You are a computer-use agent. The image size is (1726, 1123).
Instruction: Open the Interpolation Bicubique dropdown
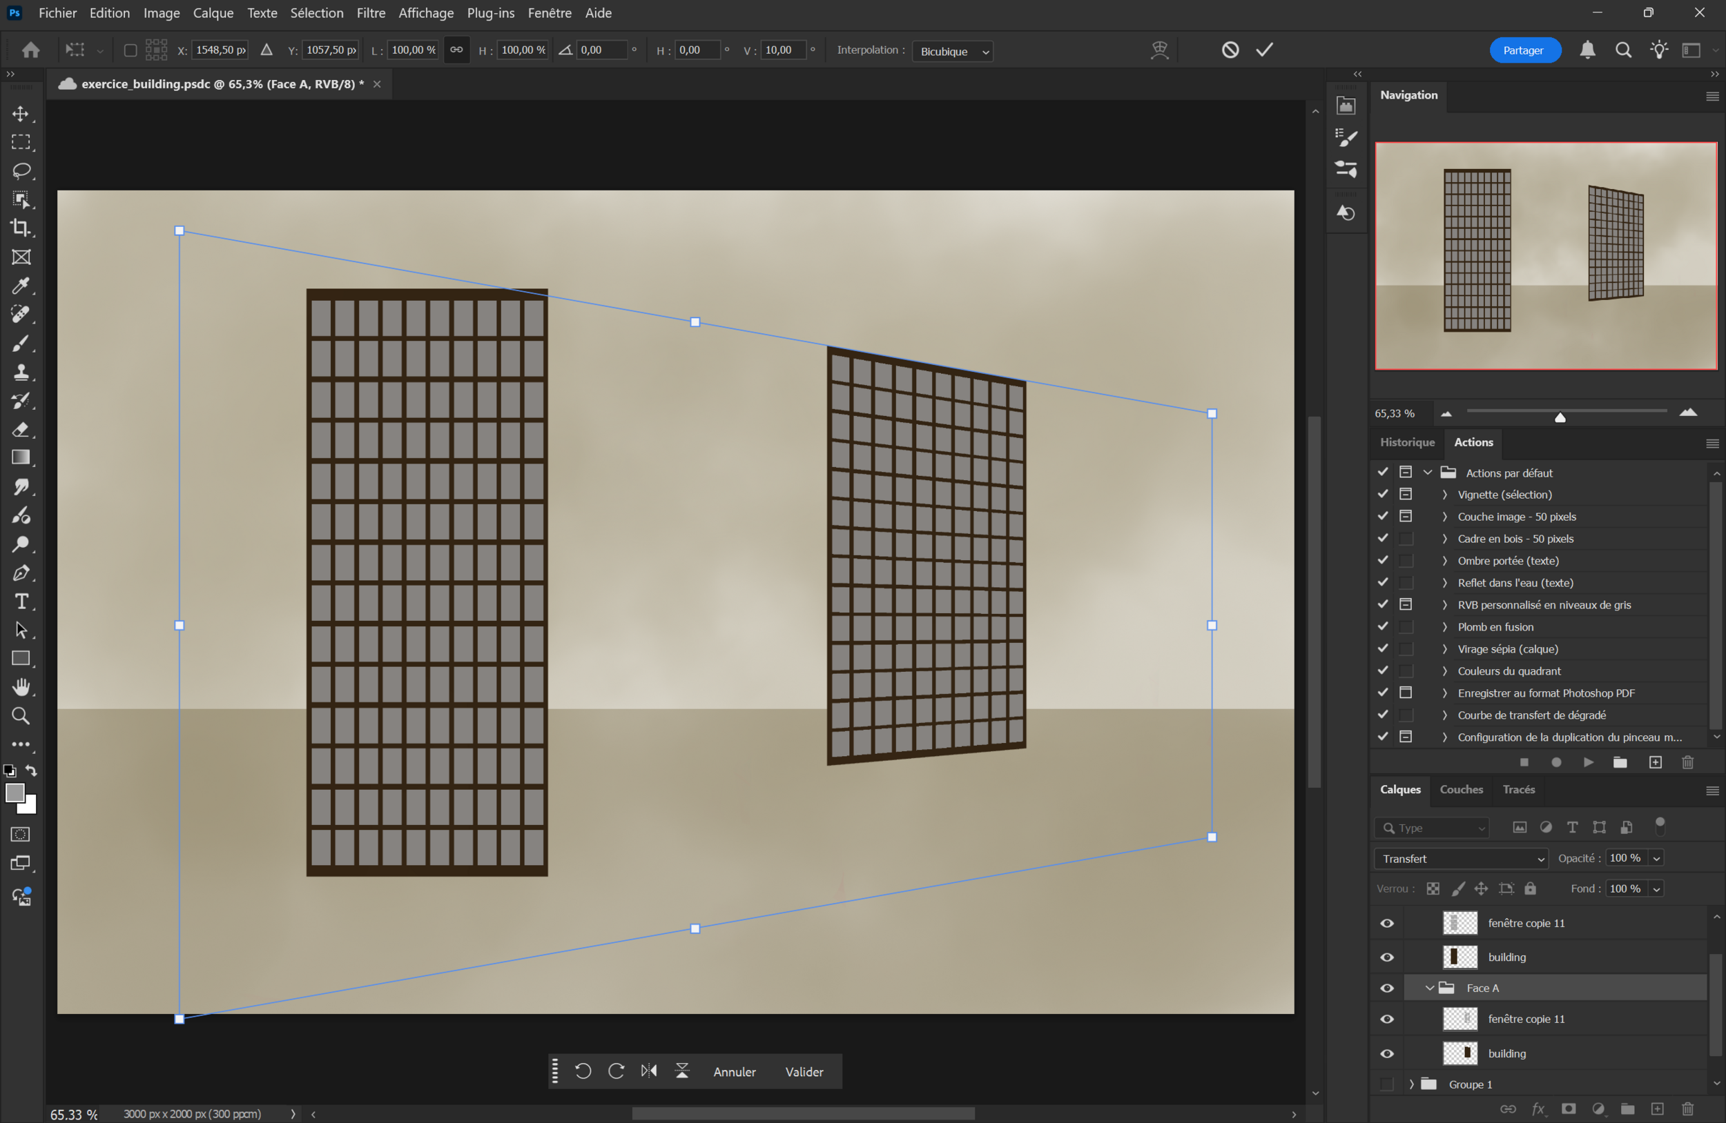[x=952, y=51]
